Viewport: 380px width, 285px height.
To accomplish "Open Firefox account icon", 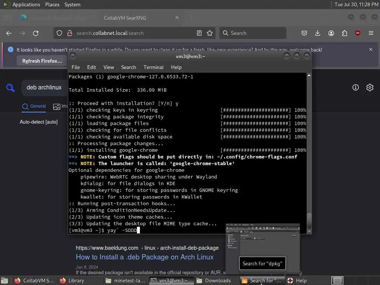I will pyautogui.click(x=331, y=33).
